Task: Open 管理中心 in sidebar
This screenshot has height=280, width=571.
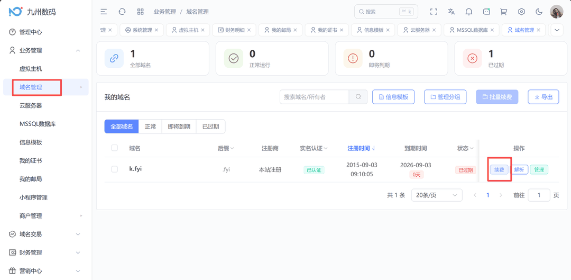Action: 31,32
